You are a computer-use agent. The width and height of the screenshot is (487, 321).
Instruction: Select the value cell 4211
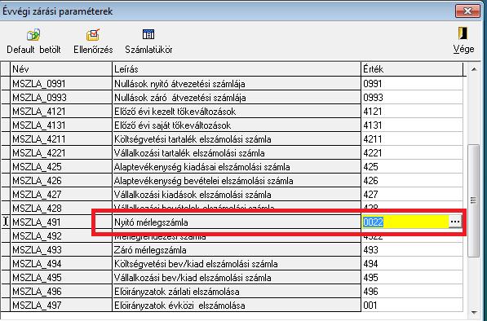pyautogui.click(x=413, y=139)
